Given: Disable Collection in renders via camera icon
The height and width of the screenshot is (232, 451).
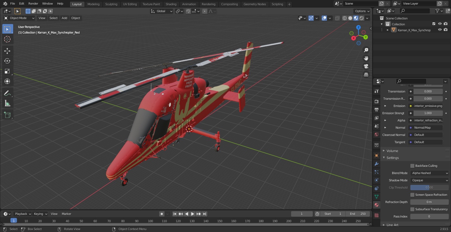Looking at the screenshot, I should point(446,24).
